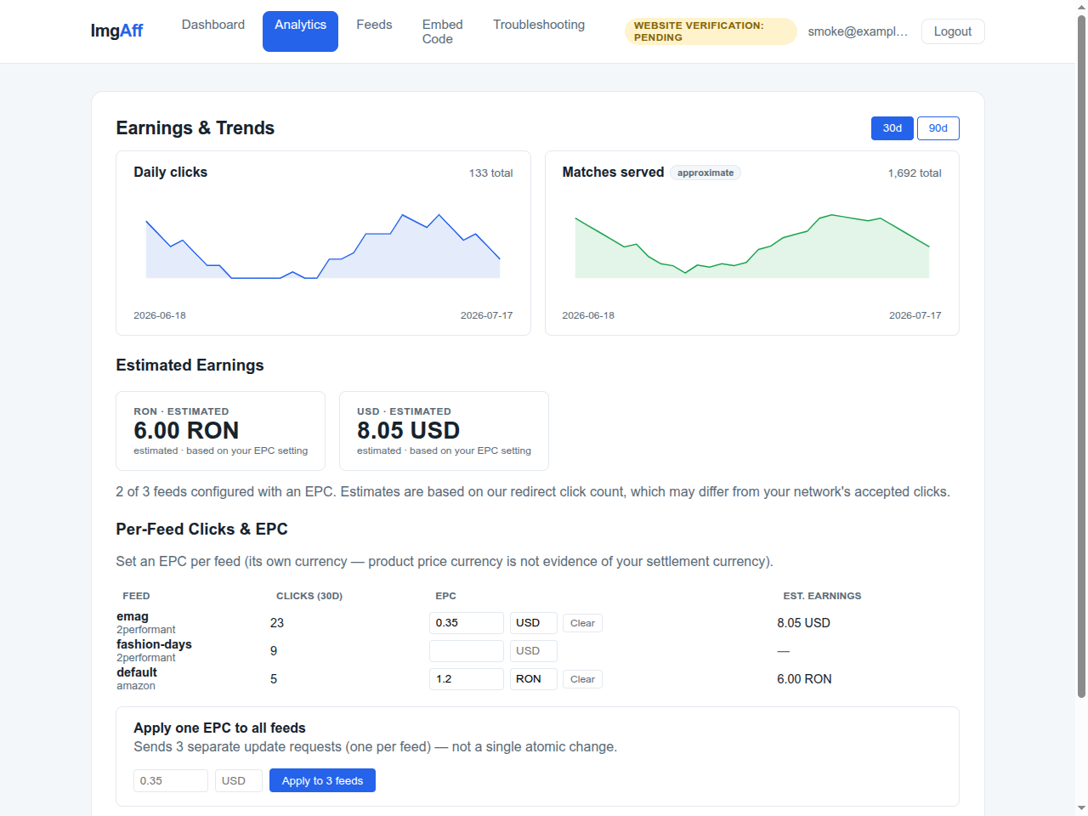
Task: Go to the Troubleshooting page
Action: click(x=539, y=25)
